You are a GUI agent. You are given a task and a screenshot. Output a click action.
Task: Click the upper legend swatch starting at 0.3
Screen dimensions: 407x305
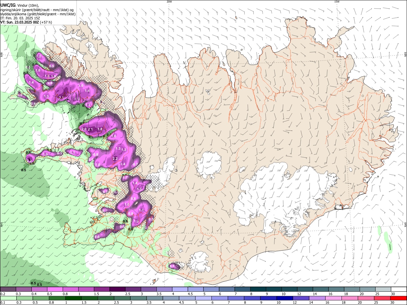24,289
